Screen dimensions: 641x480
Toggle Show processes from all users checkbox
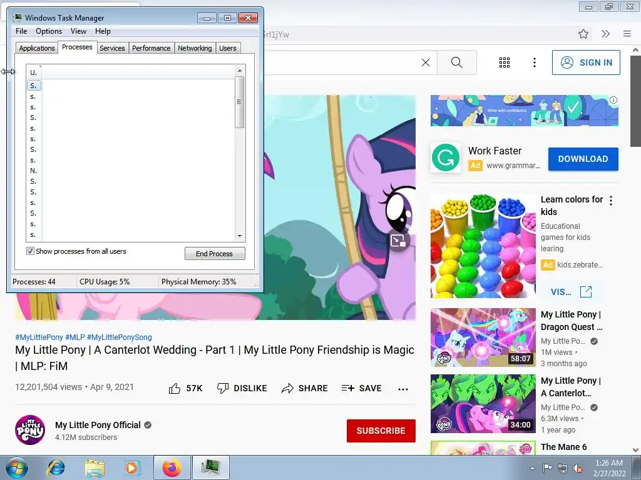[x=30, y=251]
